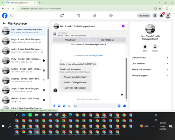The image size is (175, 140).
Task: Click conversation list scrollbar
Action: pyautogui.click(x=48, y=54)
